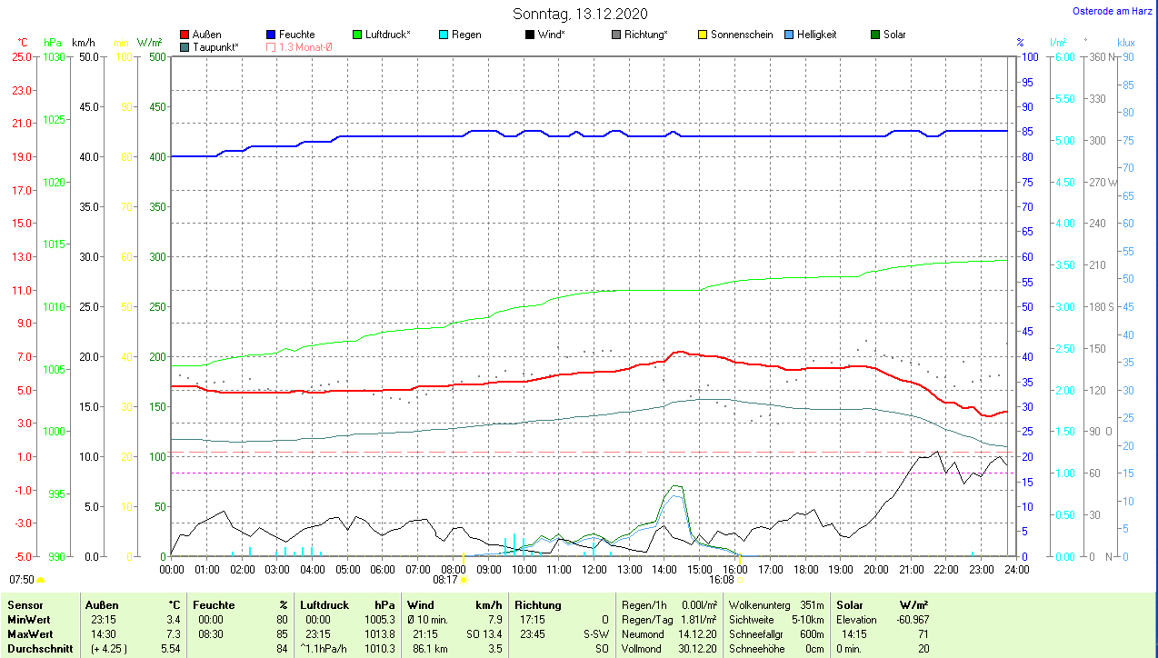Image resolution: width=1158 pixels, height=658 pixels.
Task: Click the °C temperature axis label
Action: (x=23, y=43)
